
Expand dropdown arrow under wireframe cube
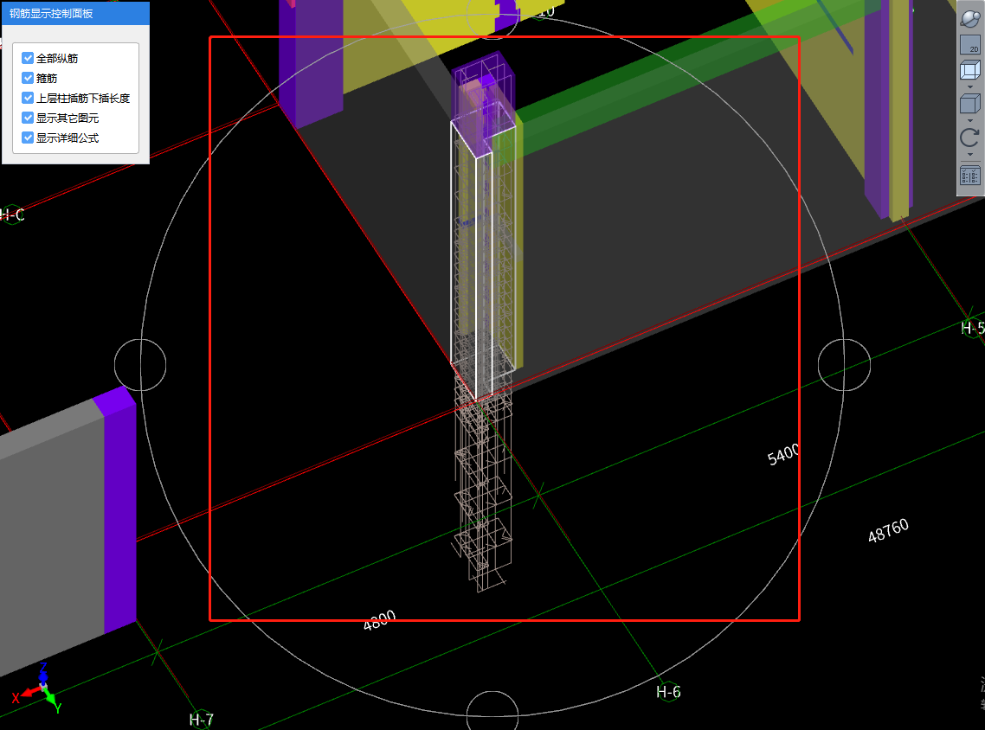tap(970, 87)
